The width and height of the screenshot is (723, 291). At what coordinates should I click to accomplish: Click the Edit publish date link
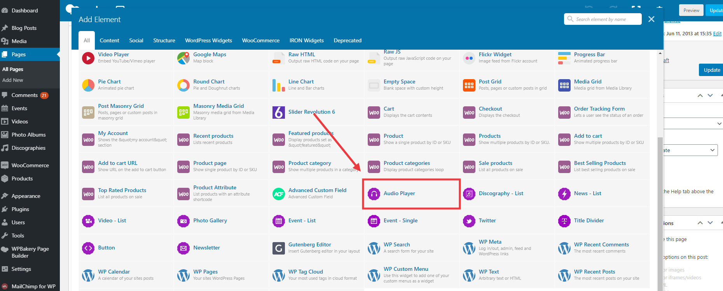(717, 34)
